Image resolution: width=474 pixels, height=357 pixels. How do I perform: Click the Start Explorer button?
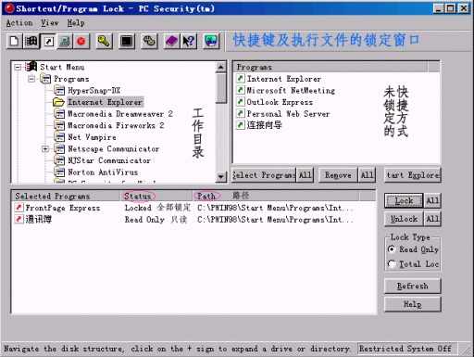pyautogui.click(x=412, y=175)
